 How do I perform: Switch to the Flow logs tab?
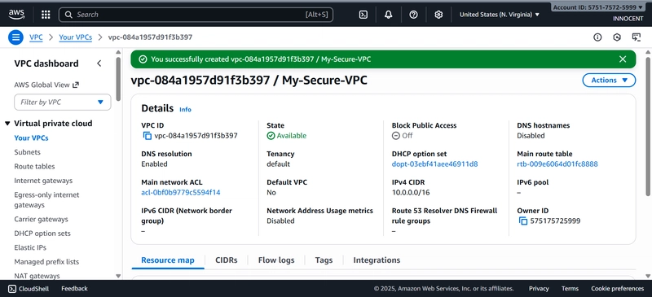coord(276,260)
